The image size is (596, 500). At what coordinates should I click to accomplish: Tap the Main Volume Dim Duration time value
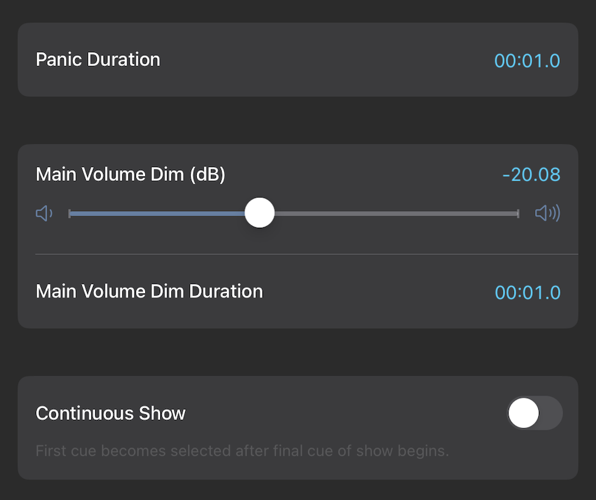[x=527, y=292]
